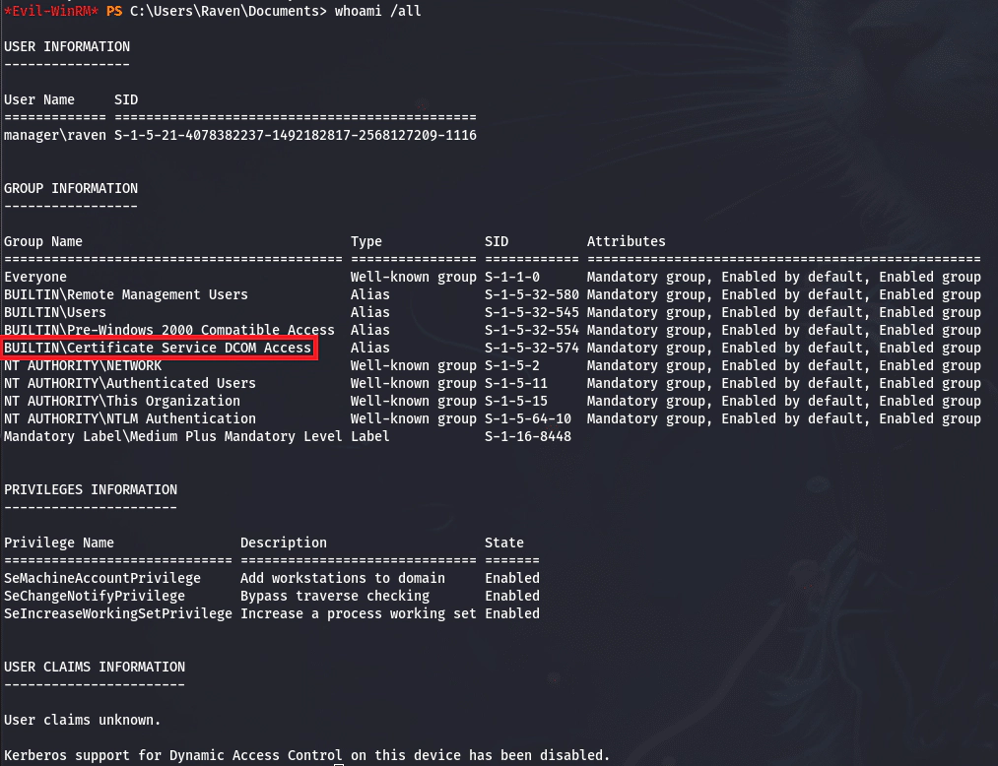The height and width of the screenshot is (766, 998).
Task: Click the SeIncreaseWorkingSetPrivilege entry
Action: click(x=118, y=613)
